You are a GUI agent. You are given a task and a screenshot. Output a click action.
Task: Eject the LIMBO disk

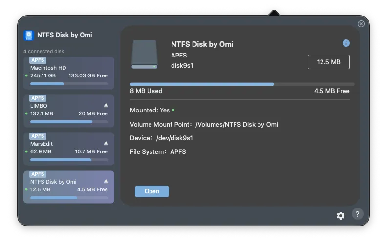point(106,106)
